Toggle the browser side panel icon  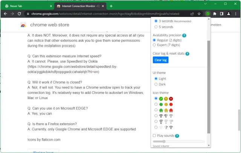point(221,14)
